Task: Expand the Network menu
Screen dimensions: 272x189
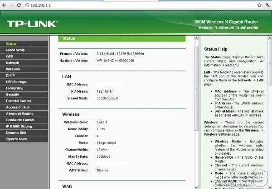Action: [x=24, y=63]
